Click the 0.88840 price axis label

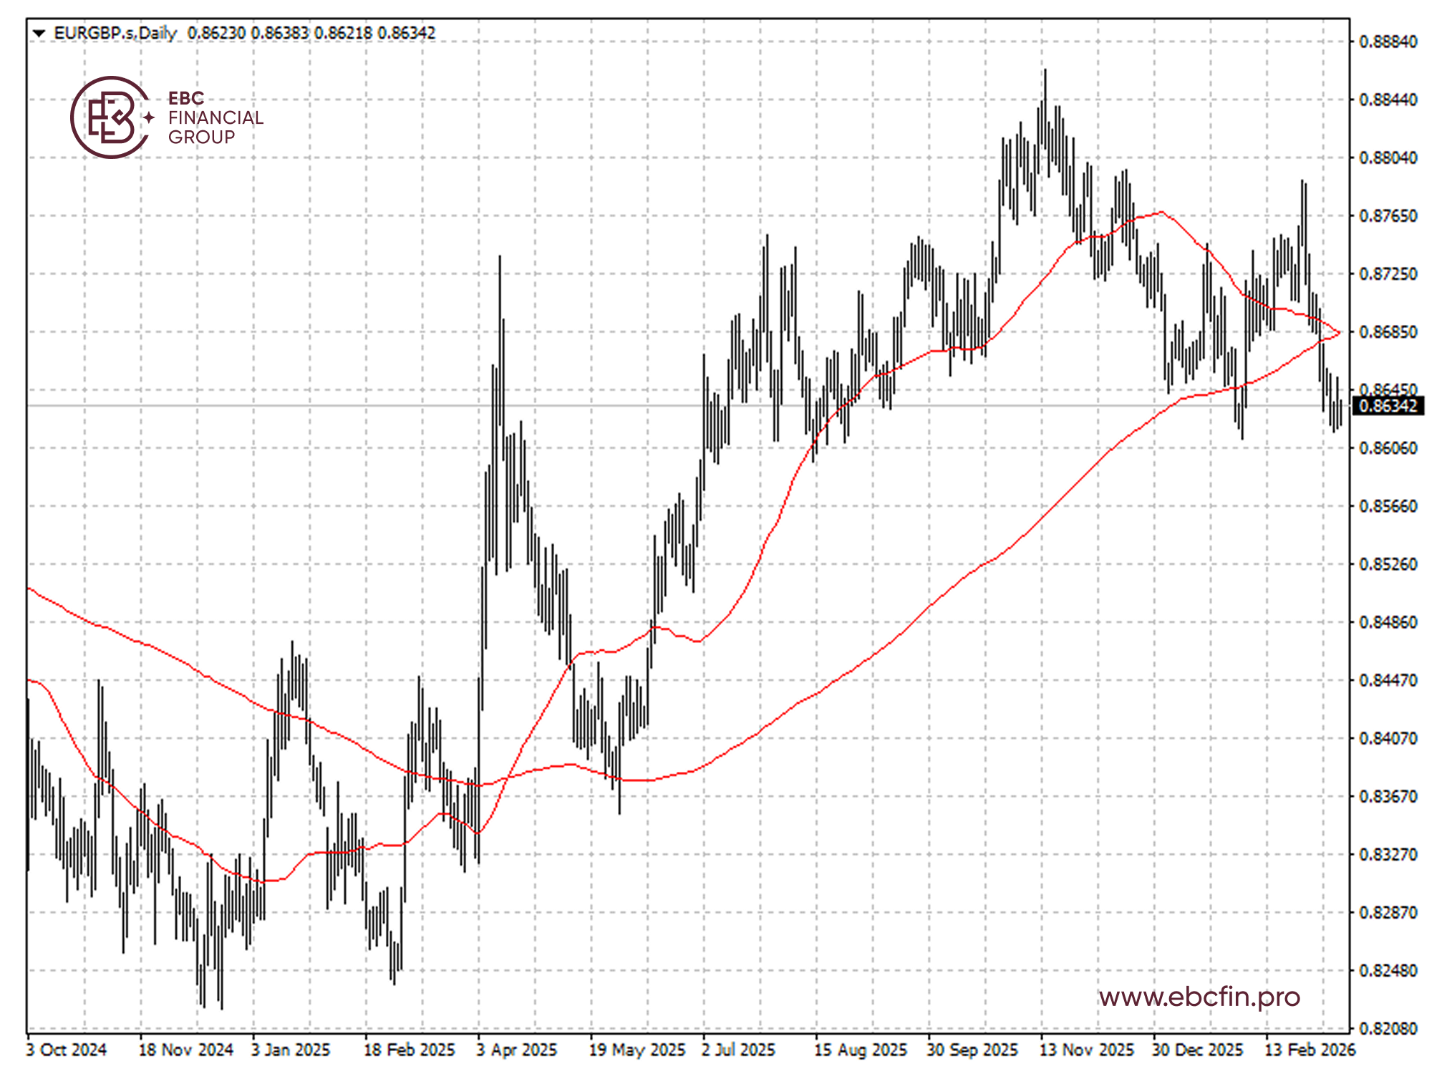click(1388, 42)
